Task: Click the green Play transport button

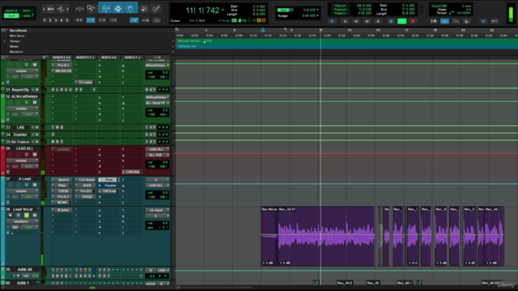Action: coord(401,21)
